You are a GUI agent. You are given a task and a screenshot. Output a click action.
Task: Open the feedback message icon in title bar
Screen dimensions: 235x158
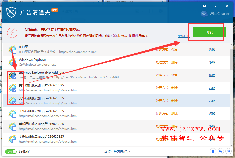tap(204, 6)
